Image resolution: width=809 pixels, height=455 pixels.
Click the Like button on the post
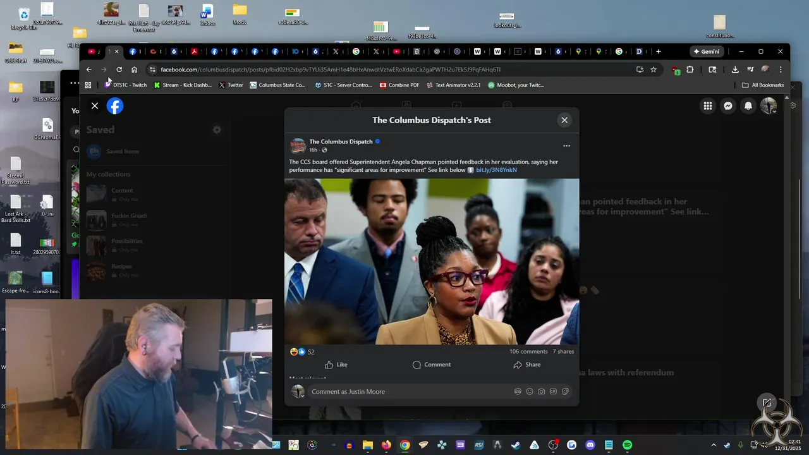click(x=336, y=365)
